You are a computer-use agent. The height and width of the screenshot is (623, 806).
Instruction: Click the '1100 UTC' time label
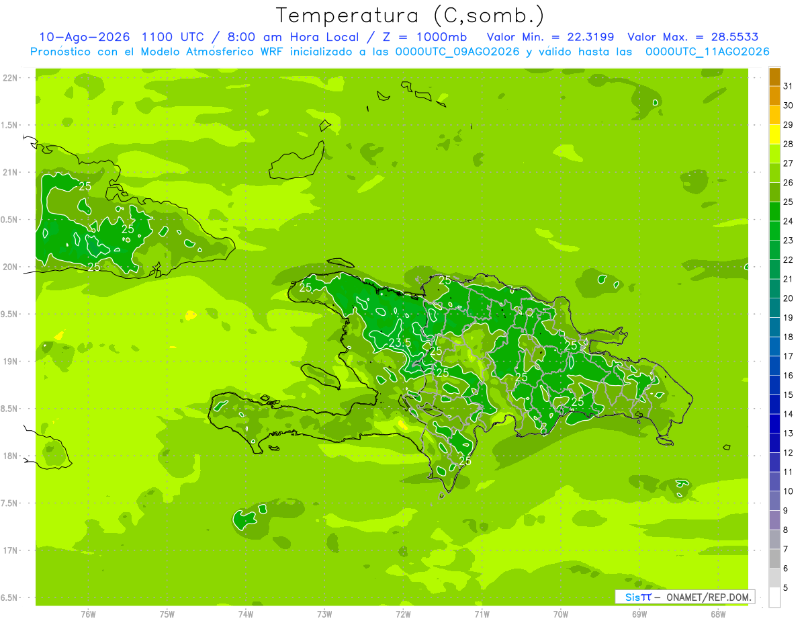pyautogui.click(x=172, y=37)
